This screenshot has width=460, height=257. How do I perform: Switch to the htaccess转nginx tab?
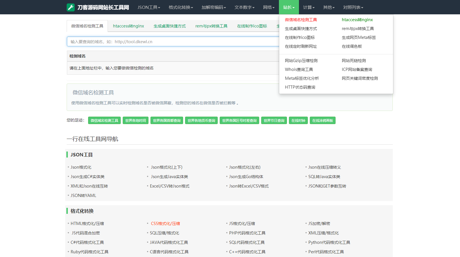[128, 26]
